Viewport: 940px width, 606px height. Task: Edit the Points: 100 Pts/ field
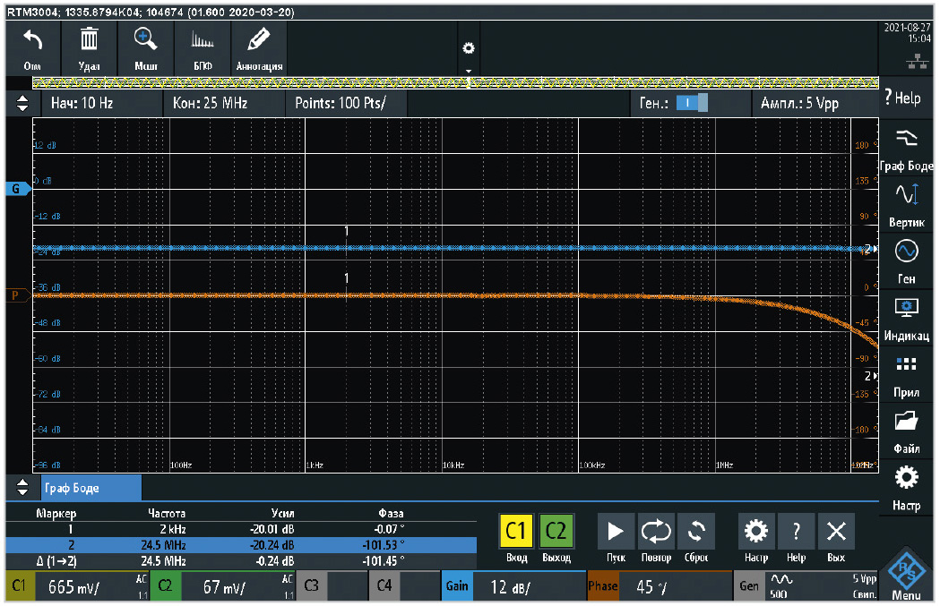(x=347, y=103)
